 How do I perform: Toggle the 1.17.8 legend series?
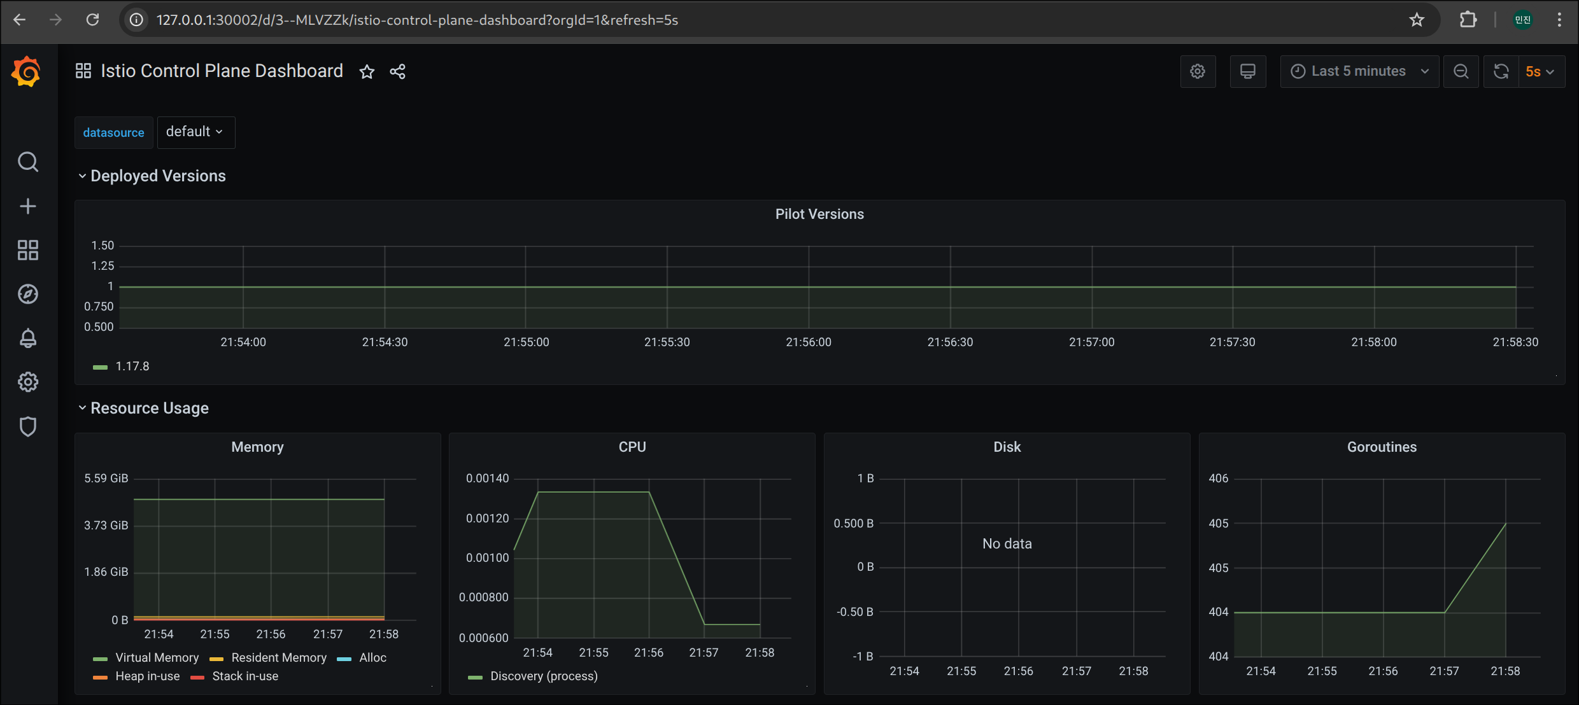coord(132,366)
